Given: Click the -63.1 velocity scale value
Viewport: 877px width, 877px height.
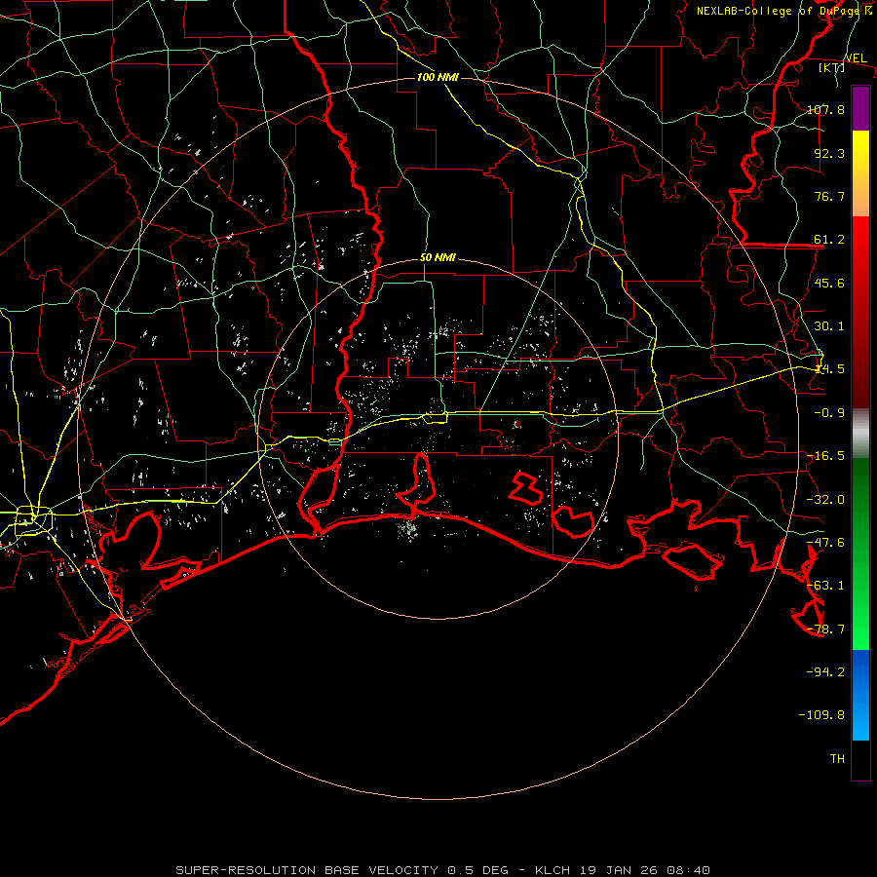Looking at the screenshot, I should tap(825, 586).
